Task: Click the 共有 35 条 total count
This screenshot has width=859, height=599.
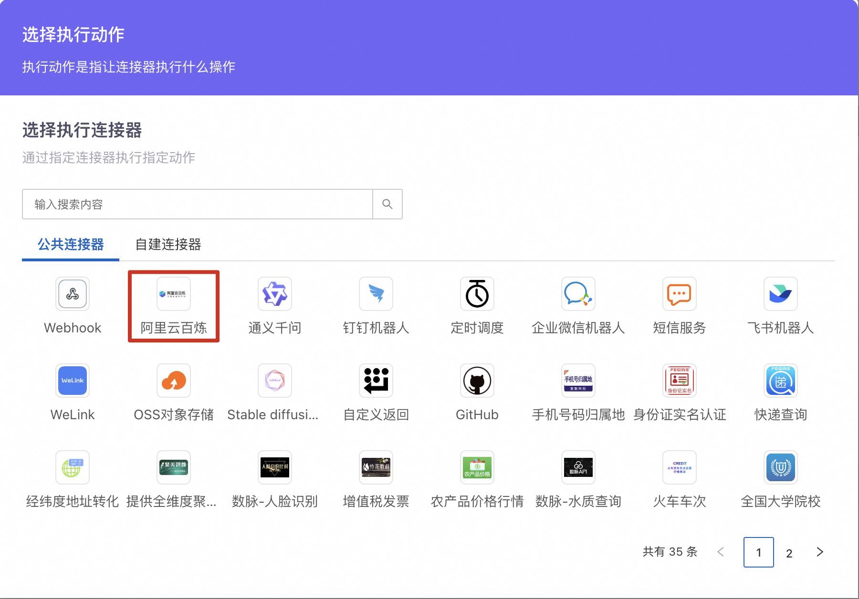Action: [670, 552]
